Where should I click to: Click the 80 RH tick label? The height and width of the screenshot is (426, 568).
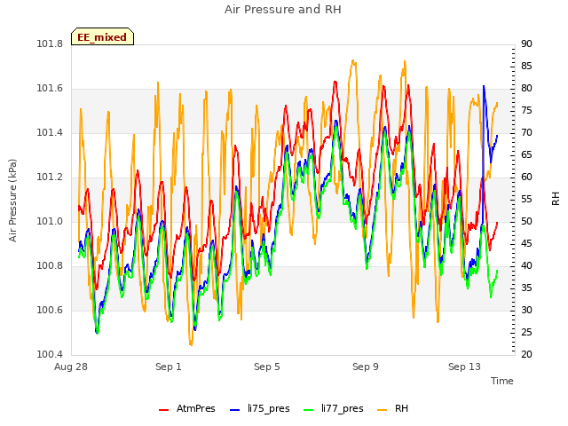click(526, 89)
